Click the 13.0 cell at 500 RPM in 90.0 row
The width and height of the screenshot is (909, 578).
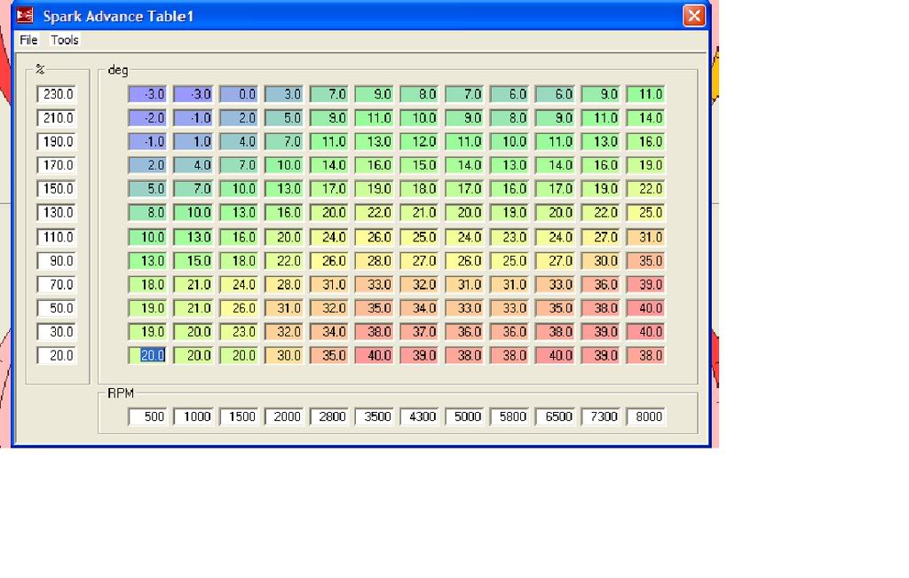[148, 261]
